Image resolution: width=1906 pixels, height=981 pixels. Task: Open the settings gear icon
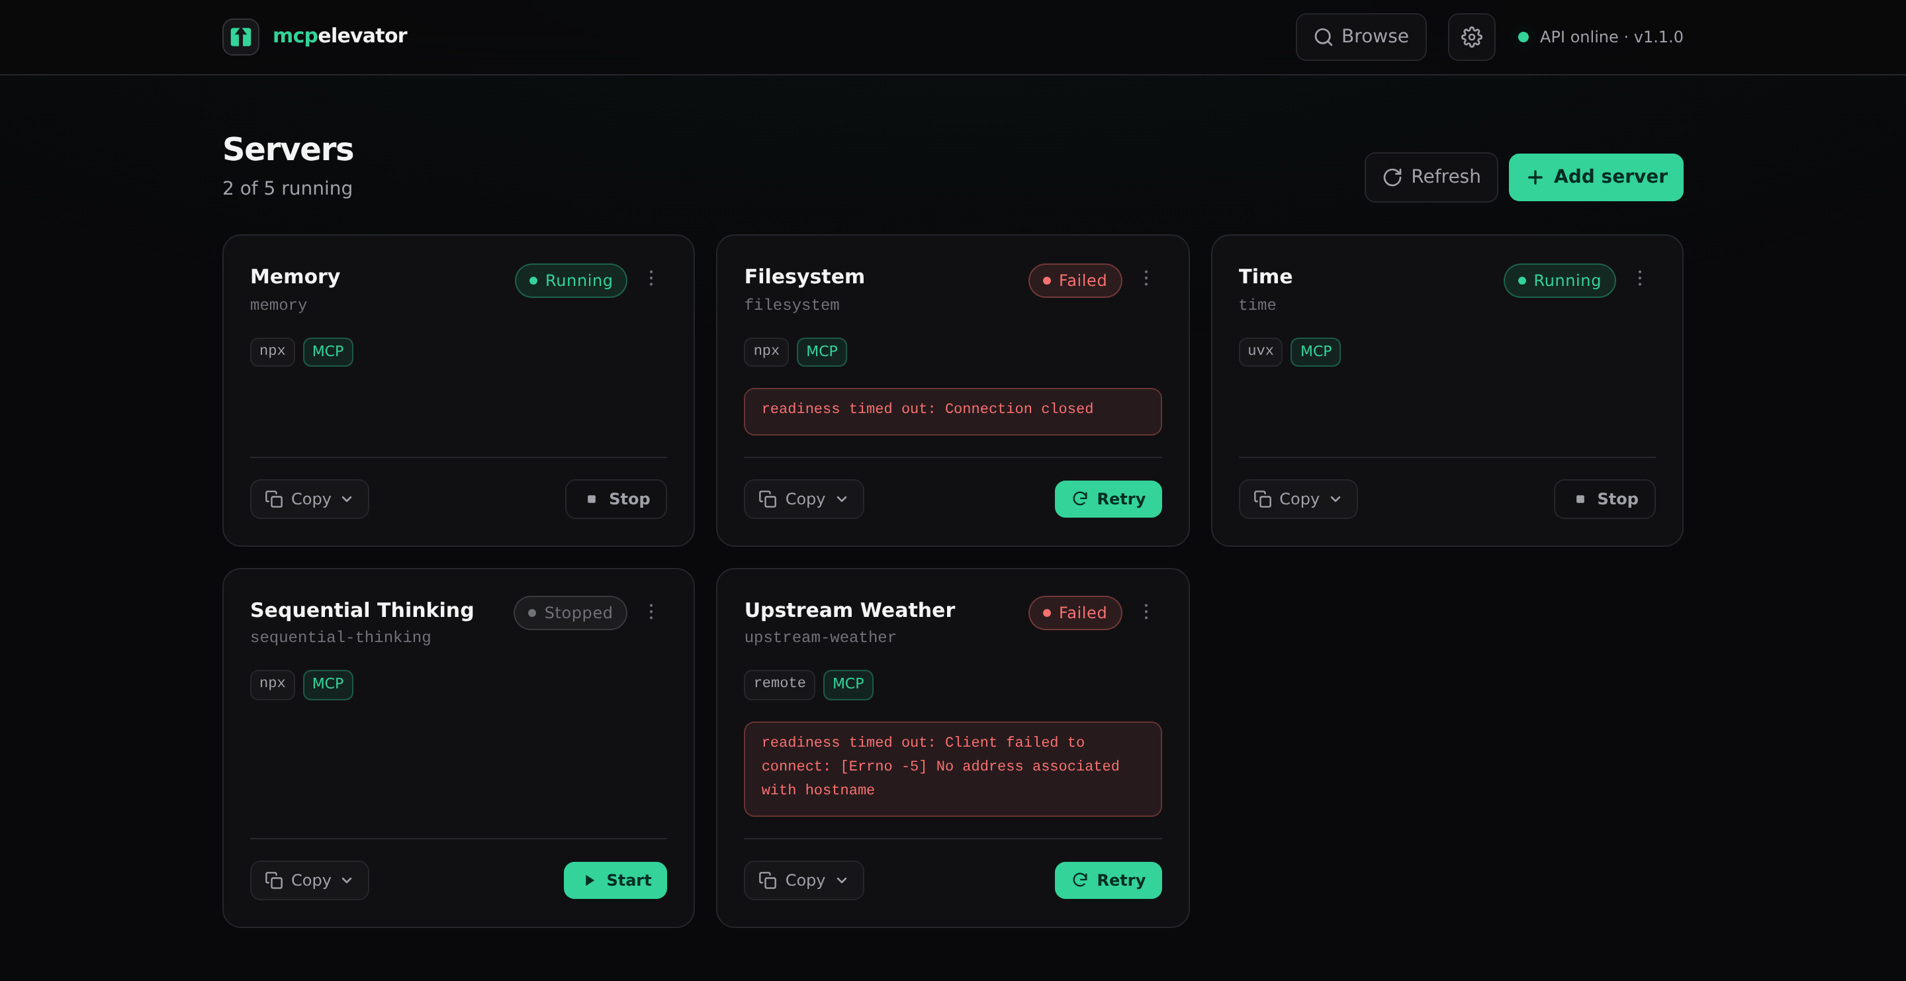1471,36
